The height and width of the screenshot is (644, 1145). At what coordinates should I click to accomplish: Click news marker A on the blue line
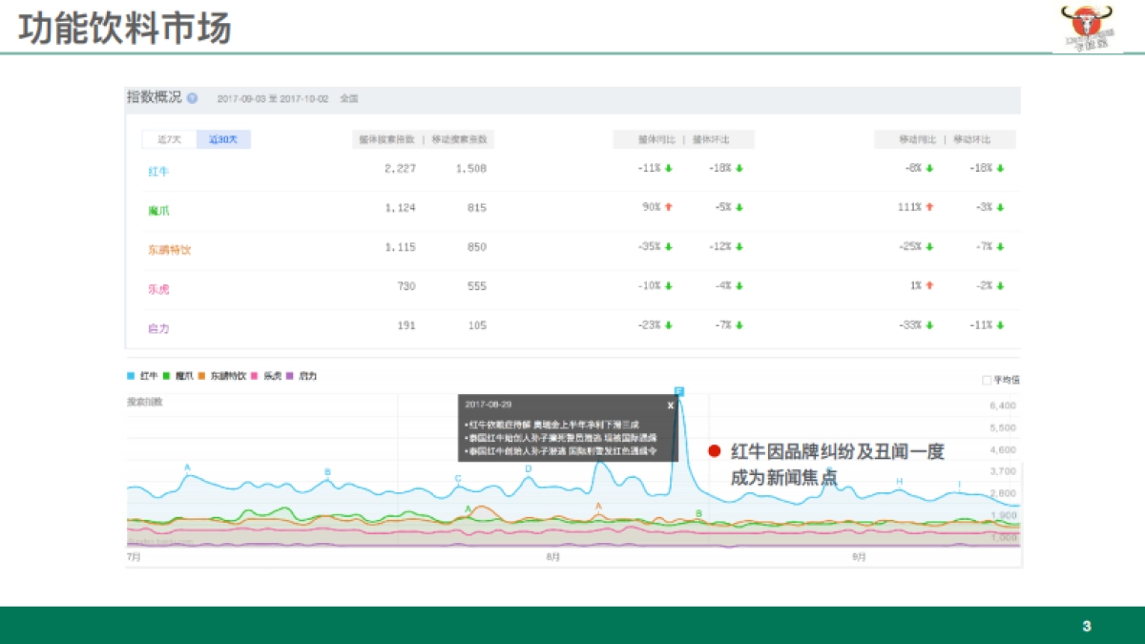point(187,467)
